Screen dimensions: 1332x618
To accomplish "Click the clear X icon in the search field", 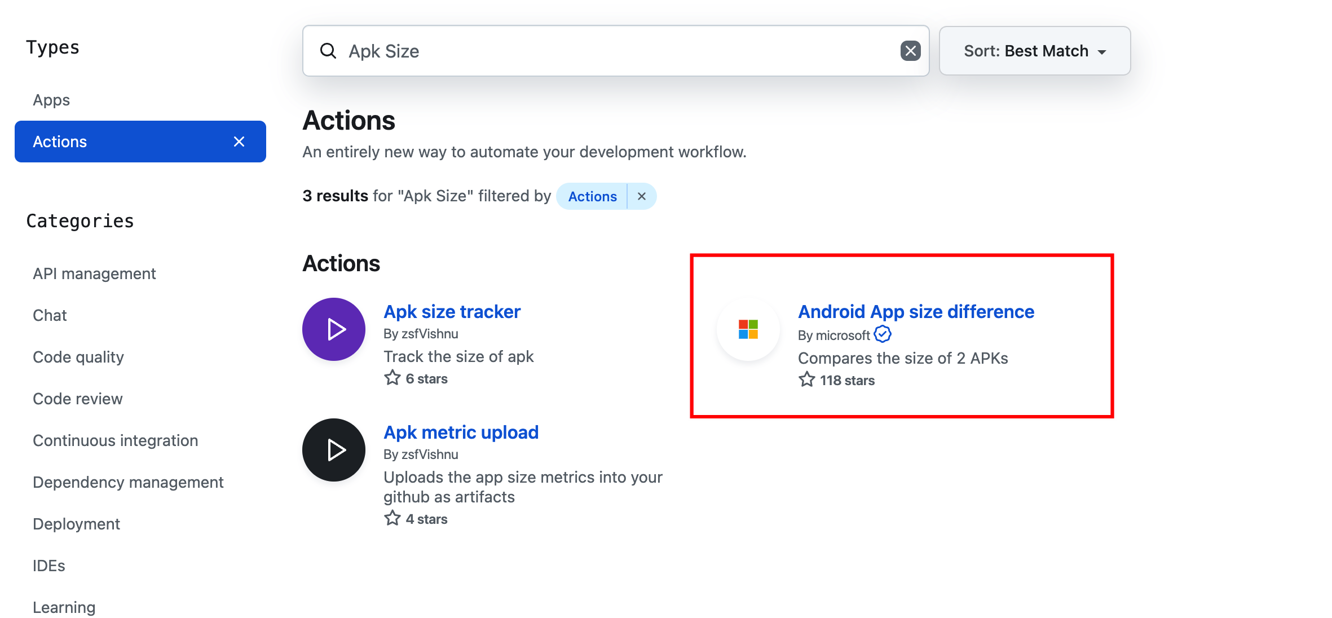I will click(x=910, y=51).
